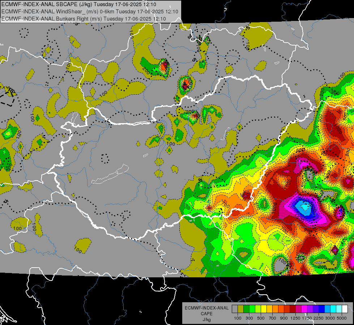Click the legend value 3000

click(x=330, y=318)
